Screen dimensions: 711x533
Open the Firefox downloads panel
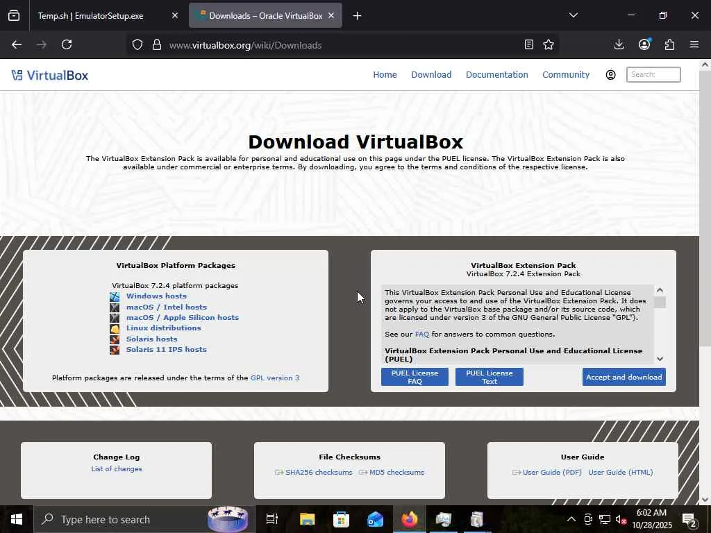(x=619, y=44)
